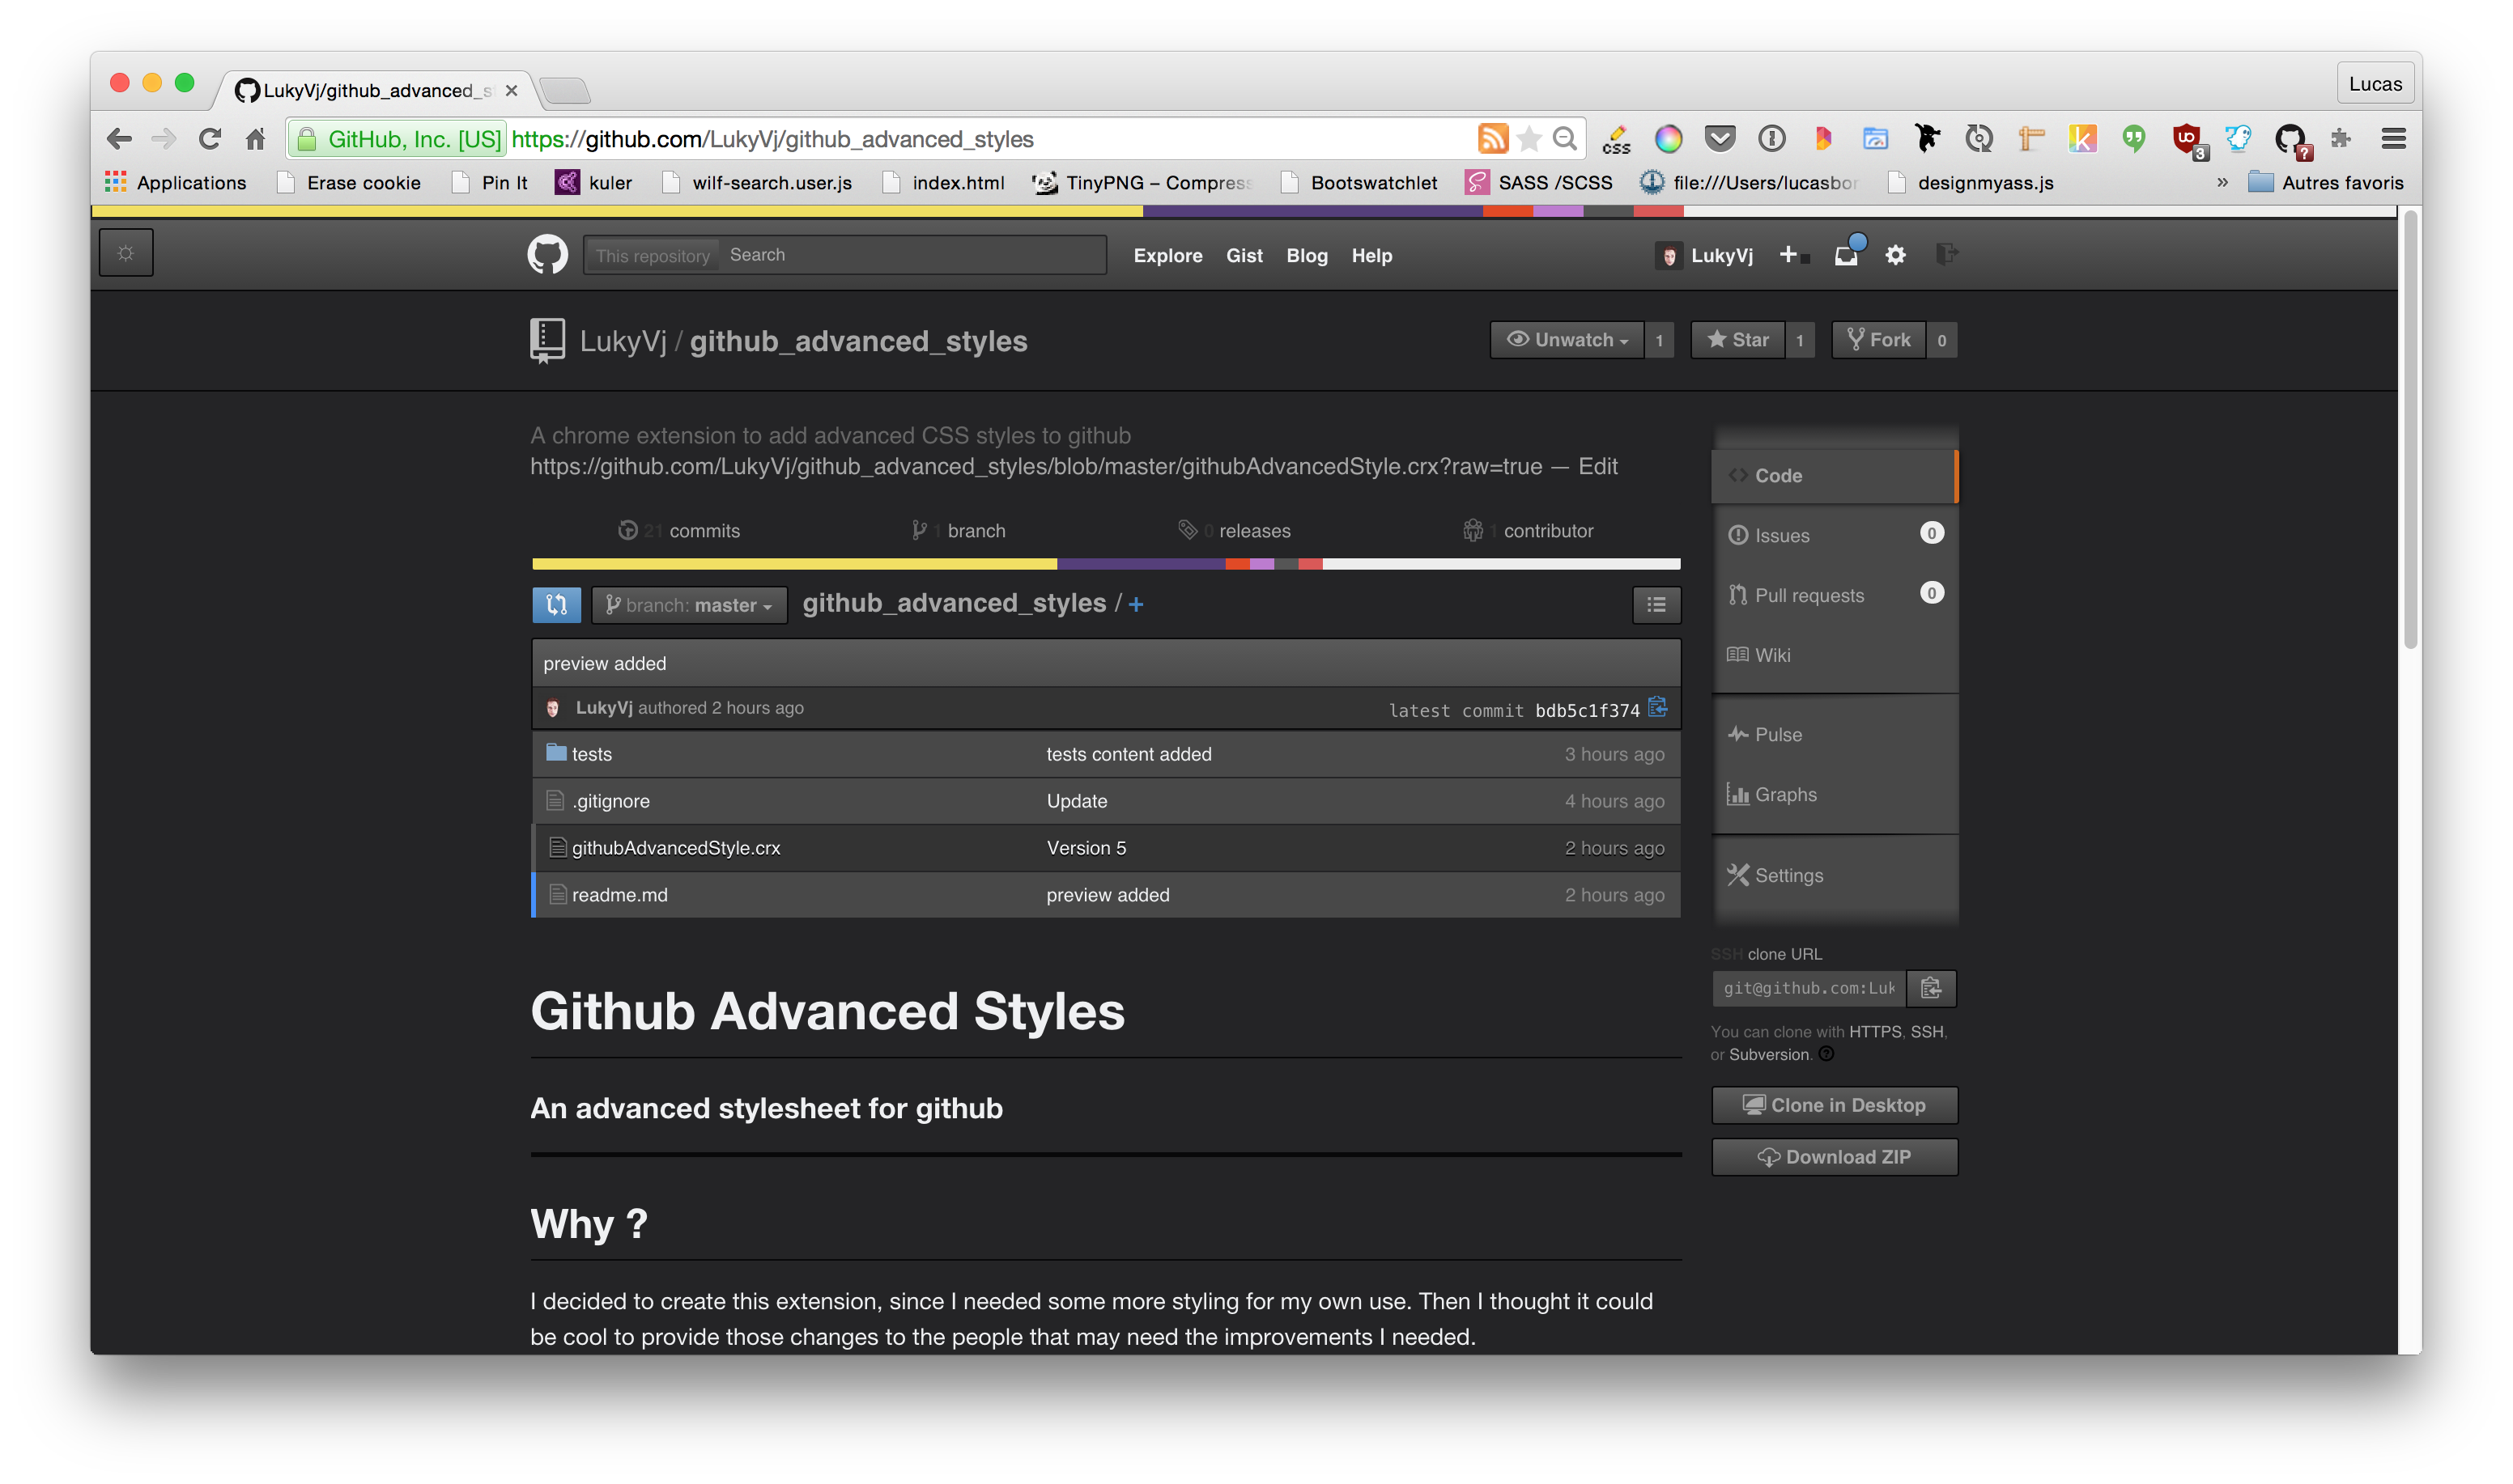Viewport: 2513px width, 1484px height.
Task: Click the CSS pencil extension icon
Action: [x=1616, y=139]
